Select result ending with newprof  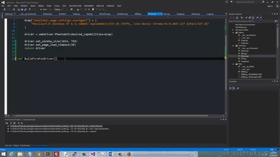coord(53,131)
